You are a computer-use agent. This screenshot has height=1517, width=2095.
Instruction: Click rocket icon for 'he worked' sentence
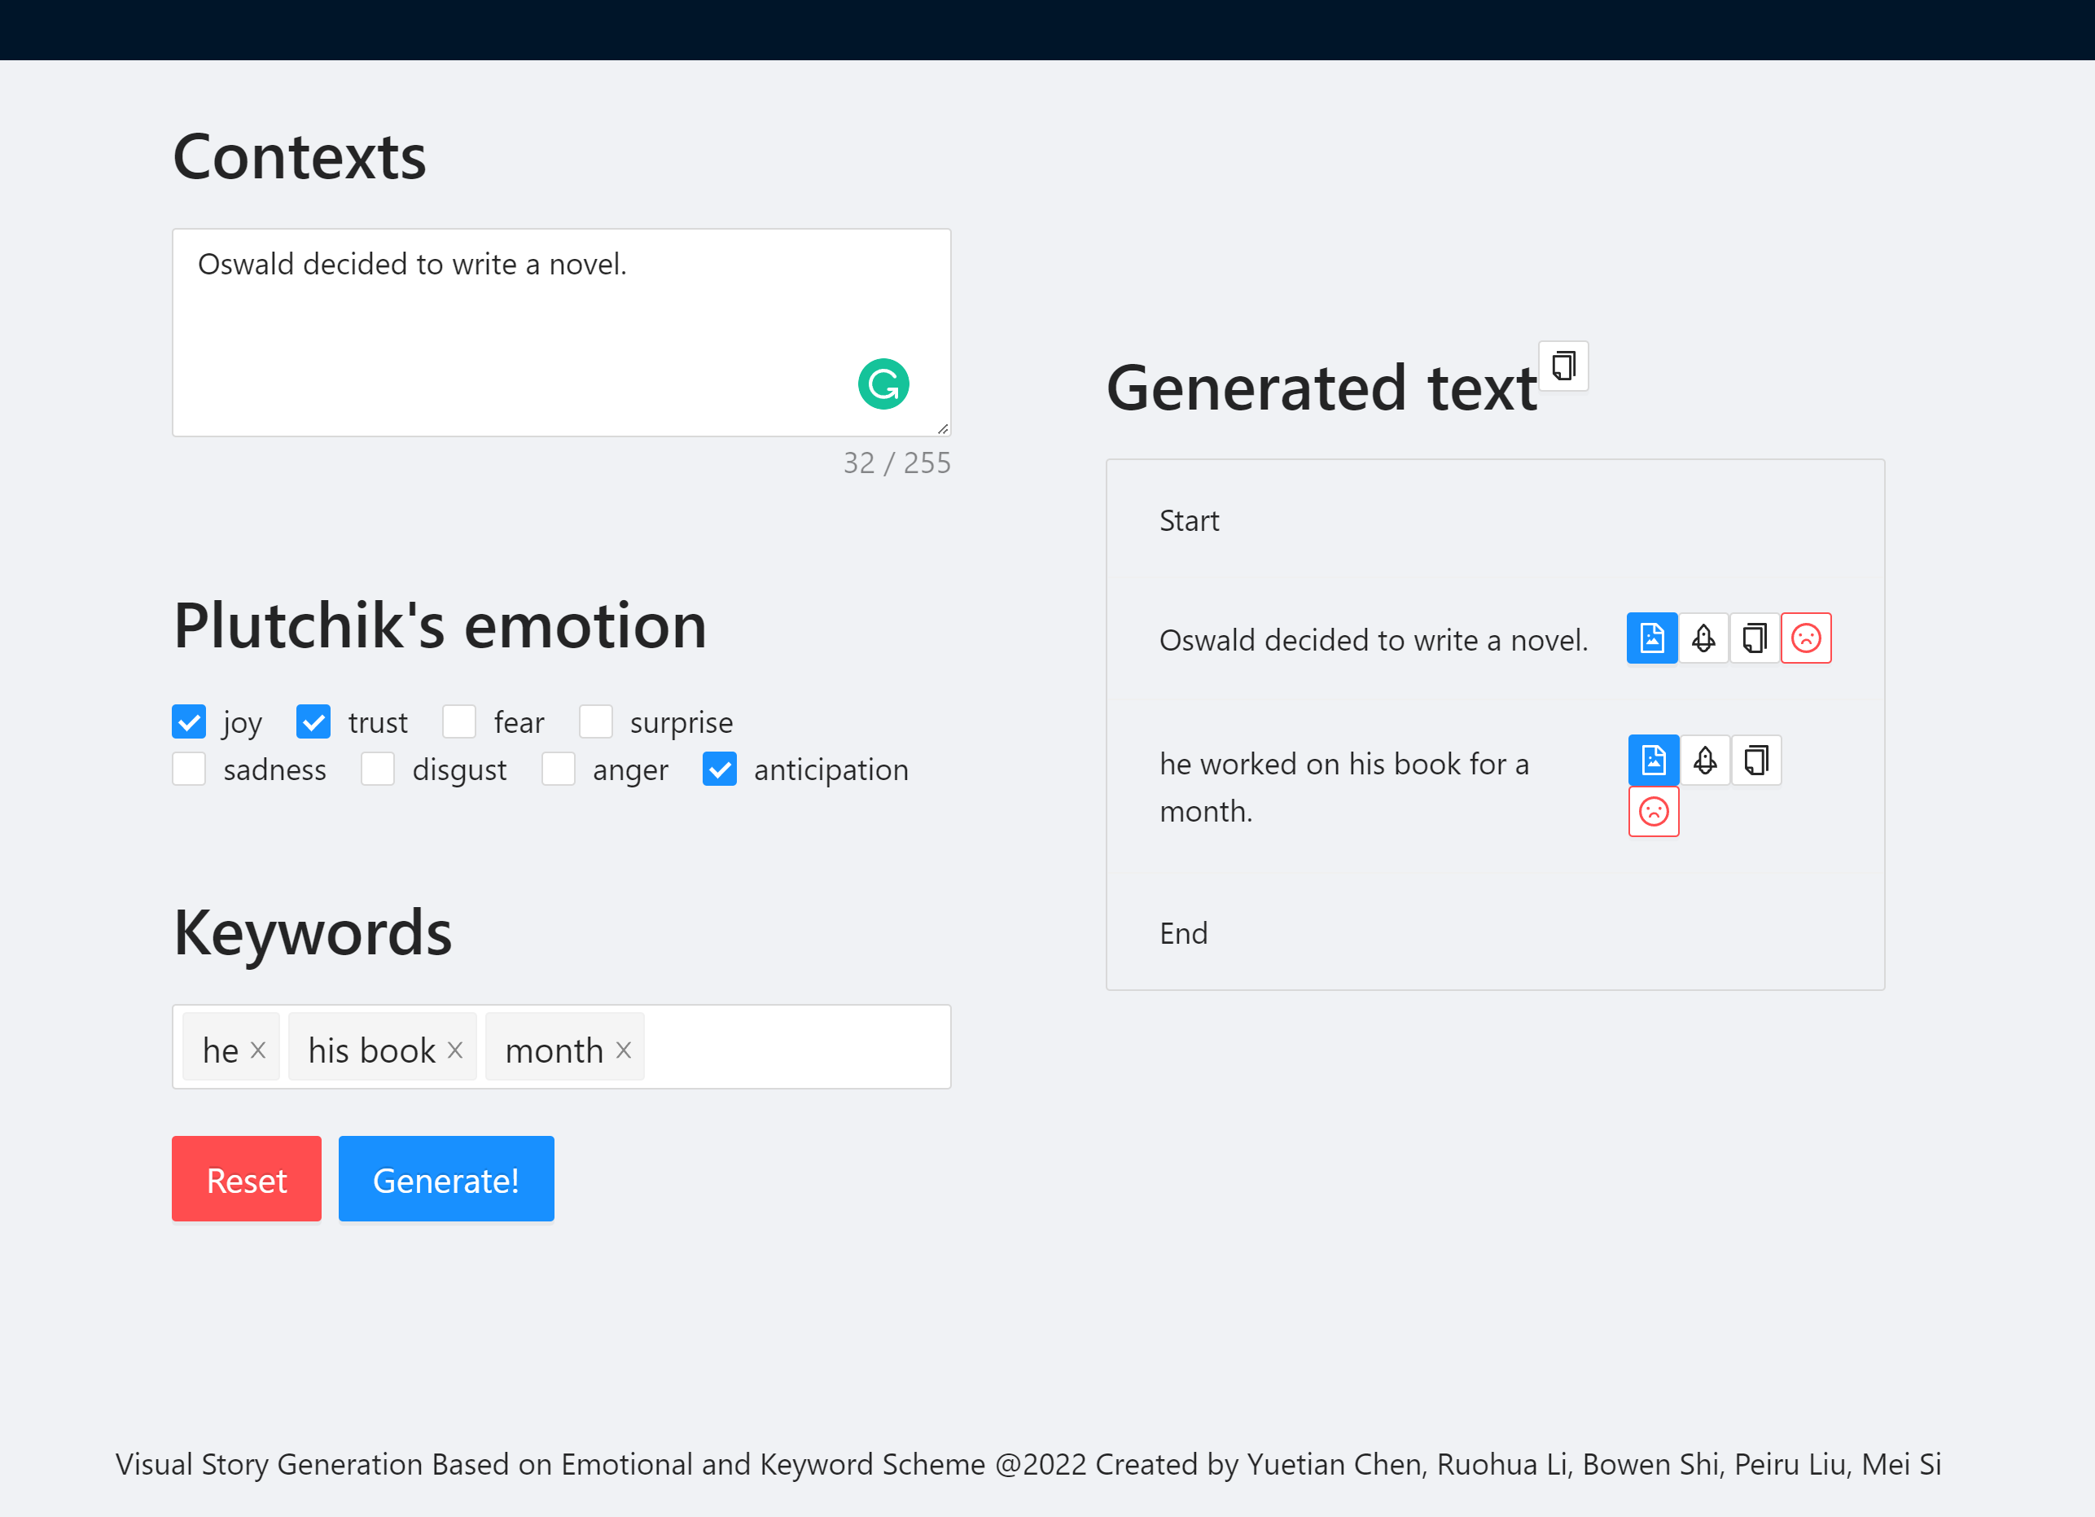pyautogui.click(x=1705, y=761)
